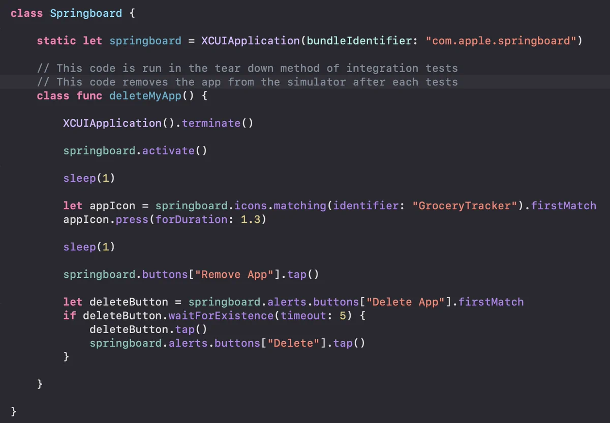Click "class func" keywords
The height and width of the screenshot is (423, 610).
70,95
